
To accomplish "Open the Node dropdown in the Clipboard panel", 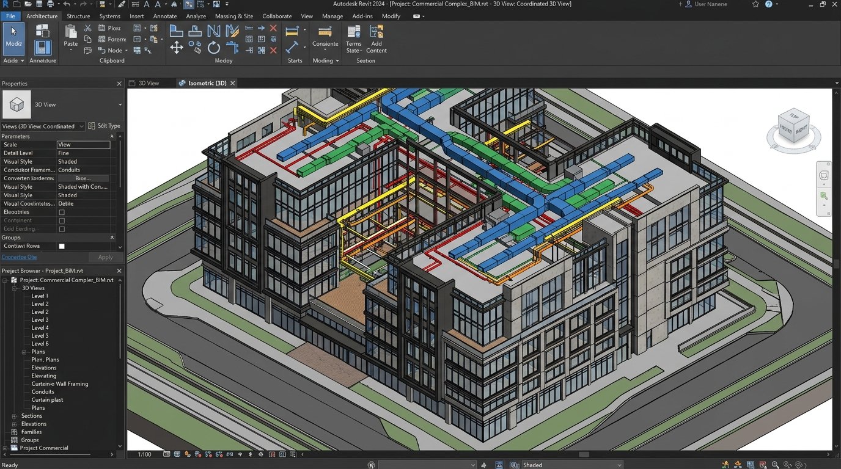I will [127, 51].
